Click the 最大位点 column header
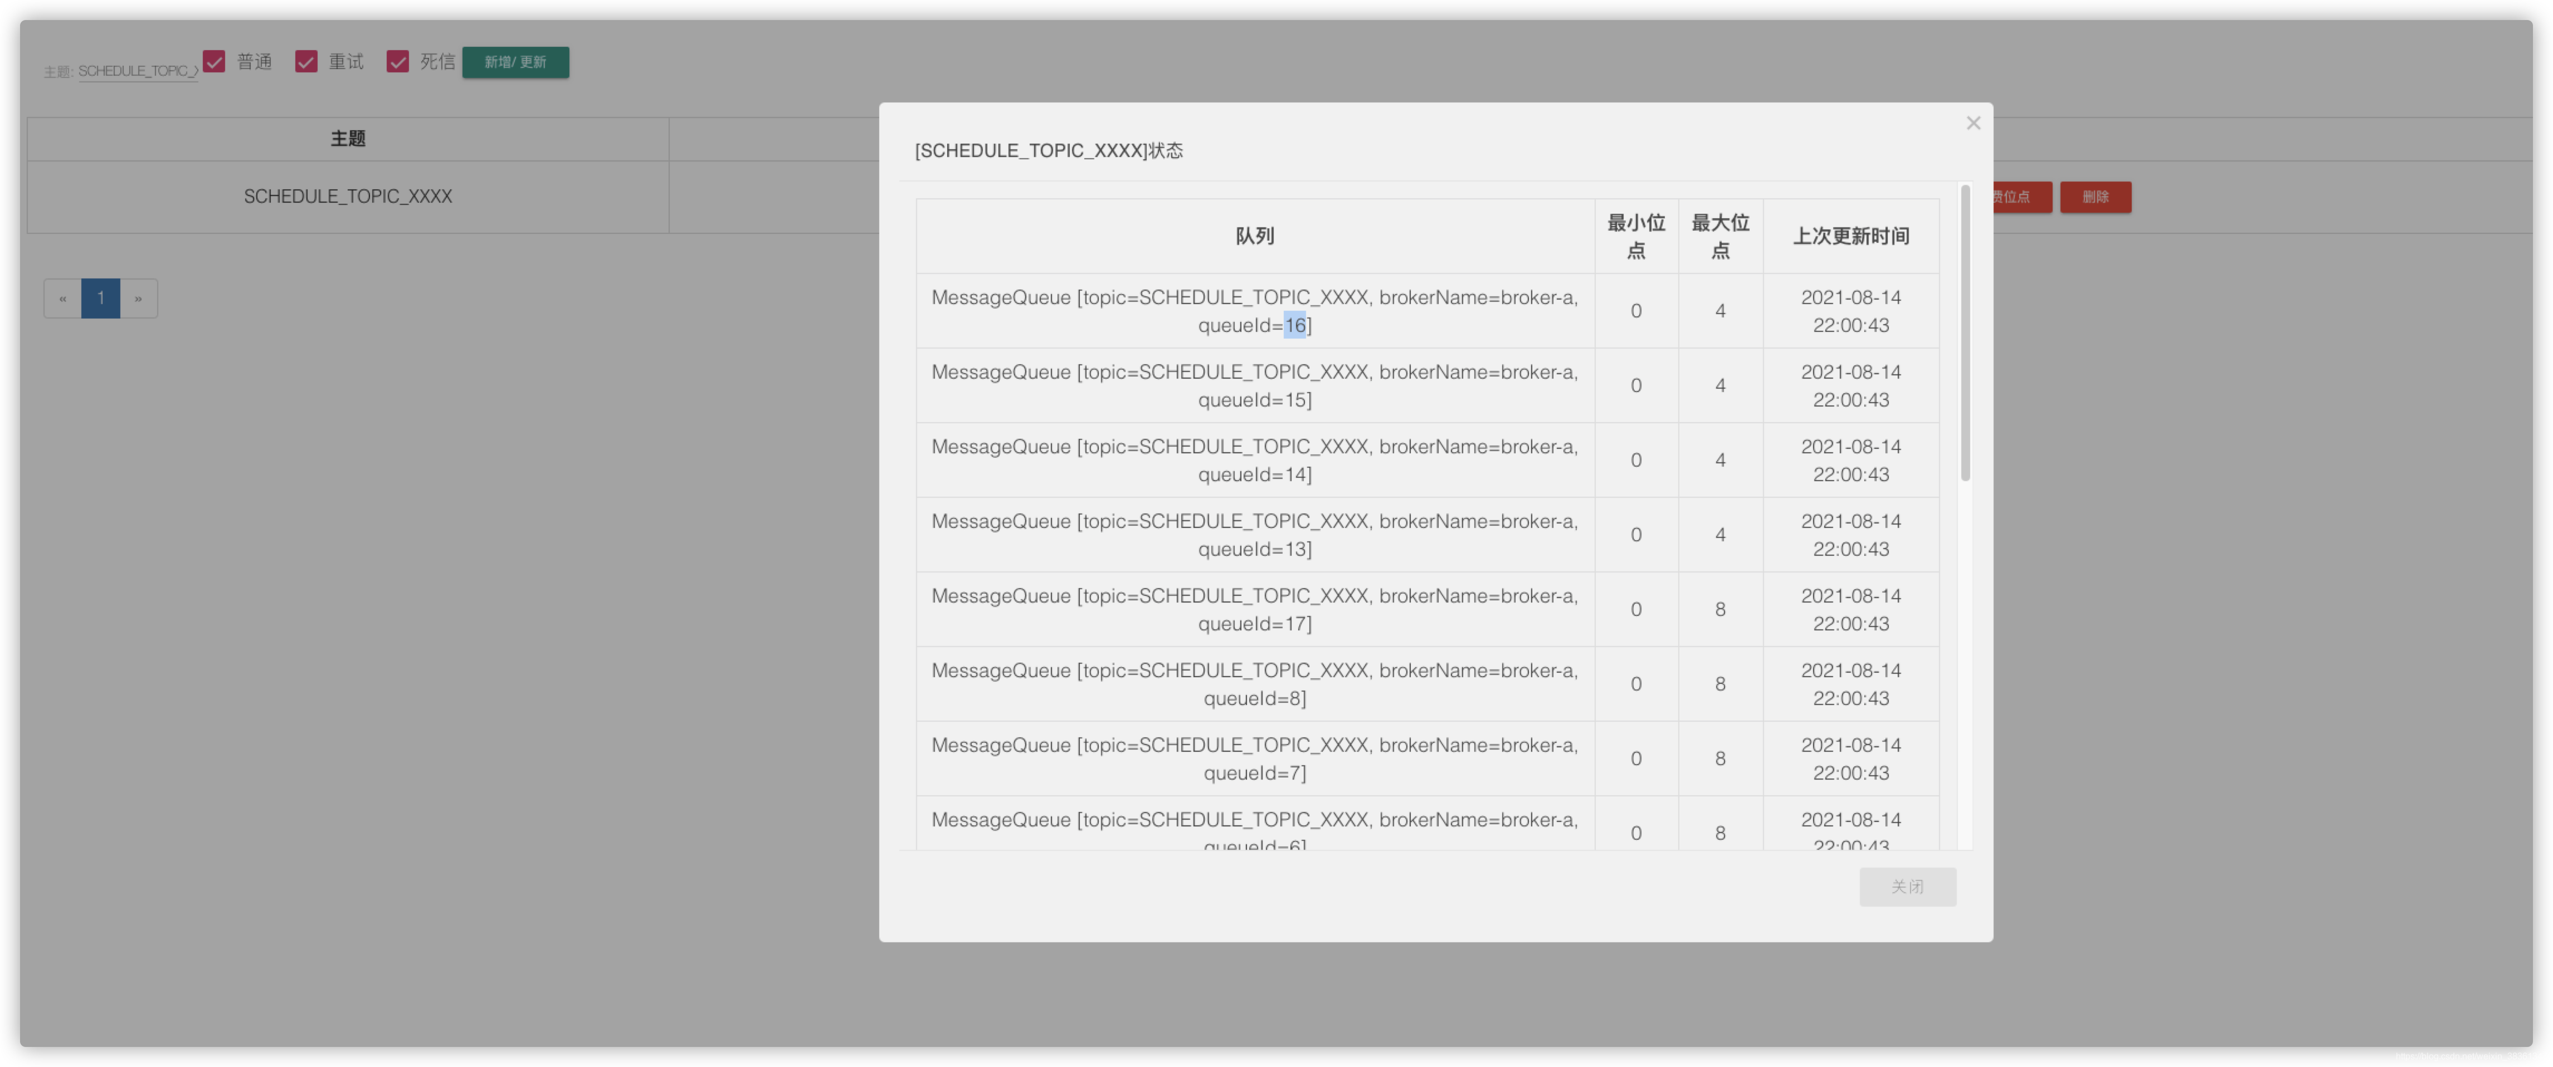This screenshot has height=1067, width=2553. point(1719,236)
